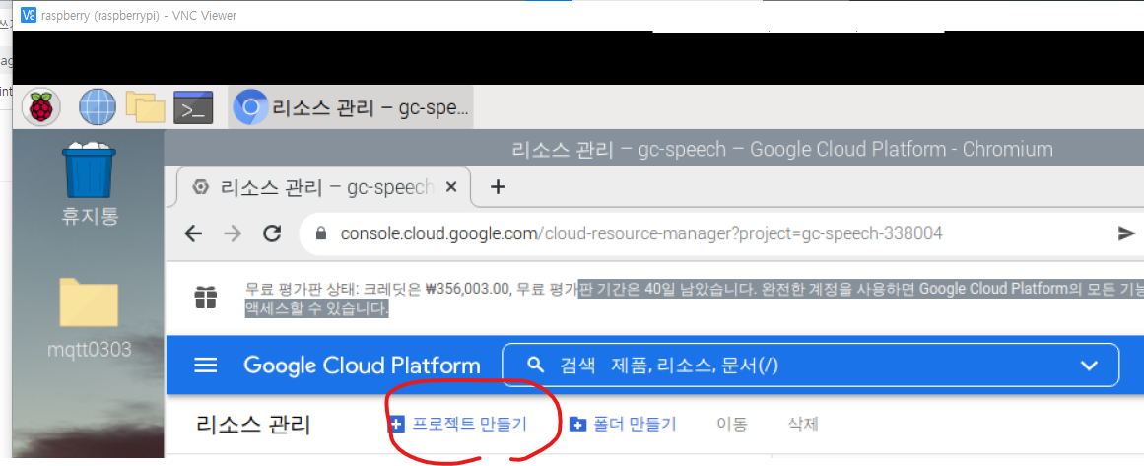This screenshot has width=1144, height=466.
Task: Click the Chromium window title bar text
Action: (782, 150)
